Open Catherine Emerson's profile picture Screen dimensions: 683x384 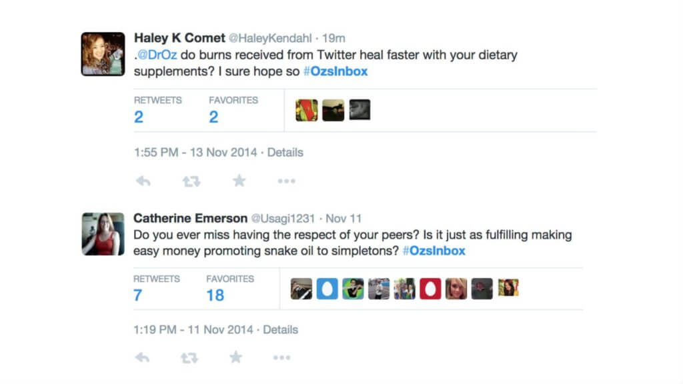pos(103,234)
